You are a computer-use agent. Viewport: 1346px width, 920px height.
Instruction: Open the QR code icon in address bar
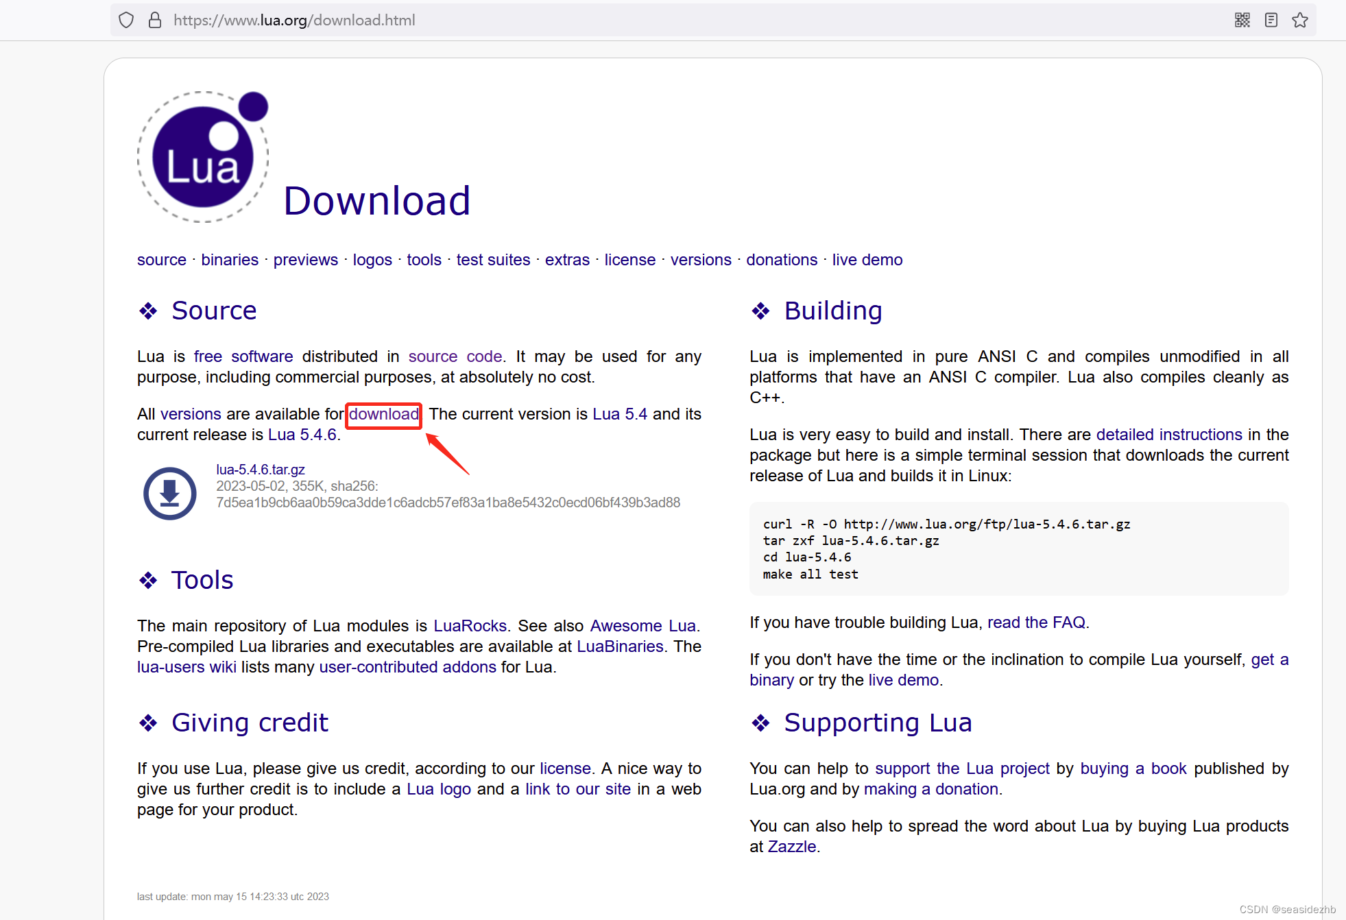pos(1242,20)
